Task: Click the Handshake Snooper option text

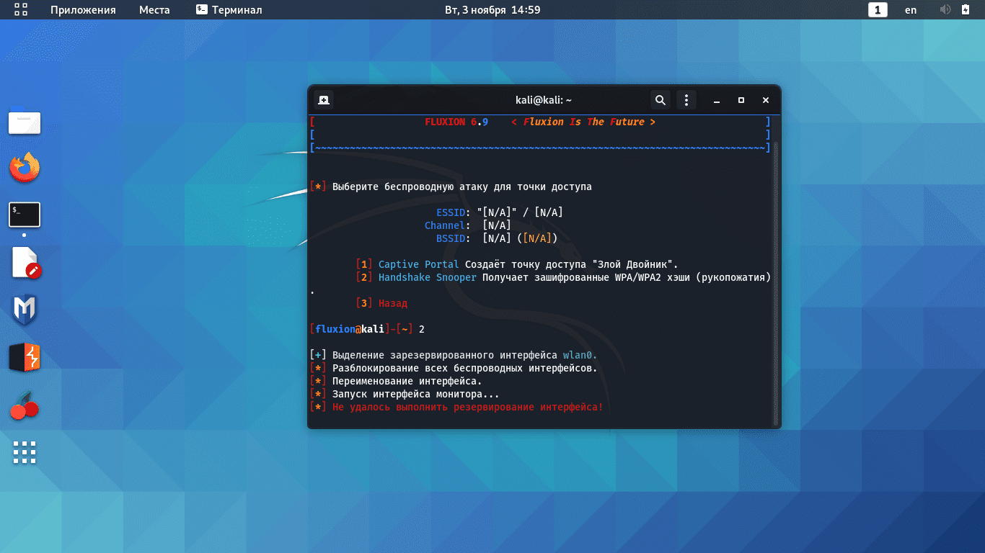Action: click(427, 277)
